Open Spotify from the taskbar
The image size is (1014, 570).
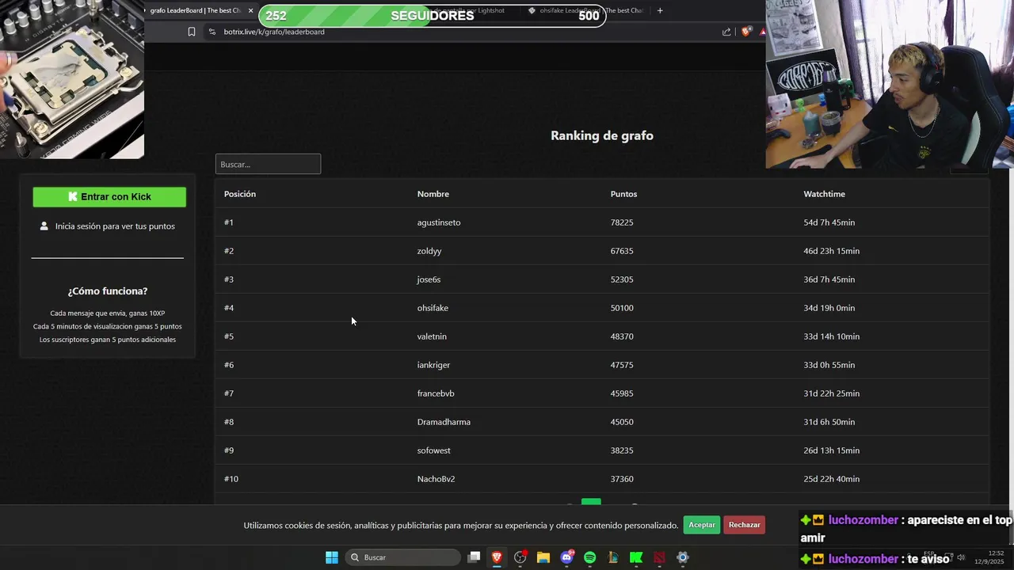pos(590,557)
